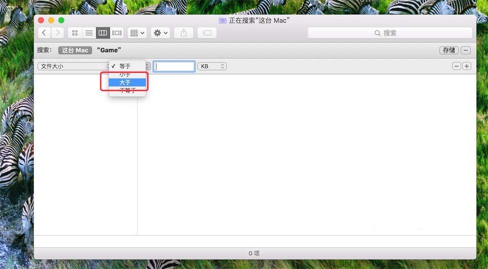Go back with the back arrow
This screenshot has height=269, width=488.
(45, 33)
